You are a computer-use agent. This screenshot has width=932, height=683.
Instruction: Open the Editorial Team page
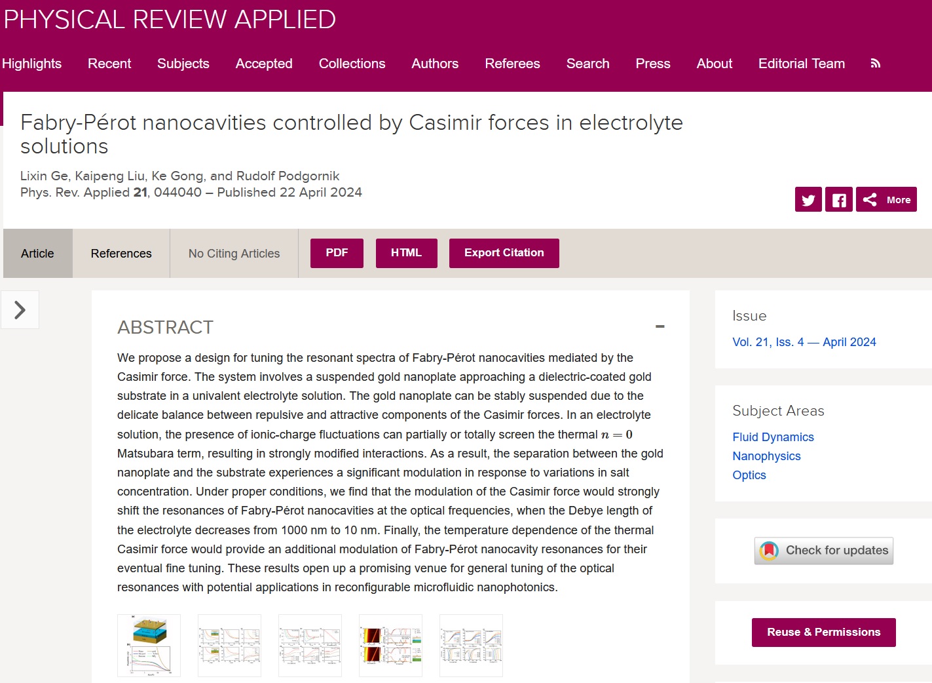point(801,64)
